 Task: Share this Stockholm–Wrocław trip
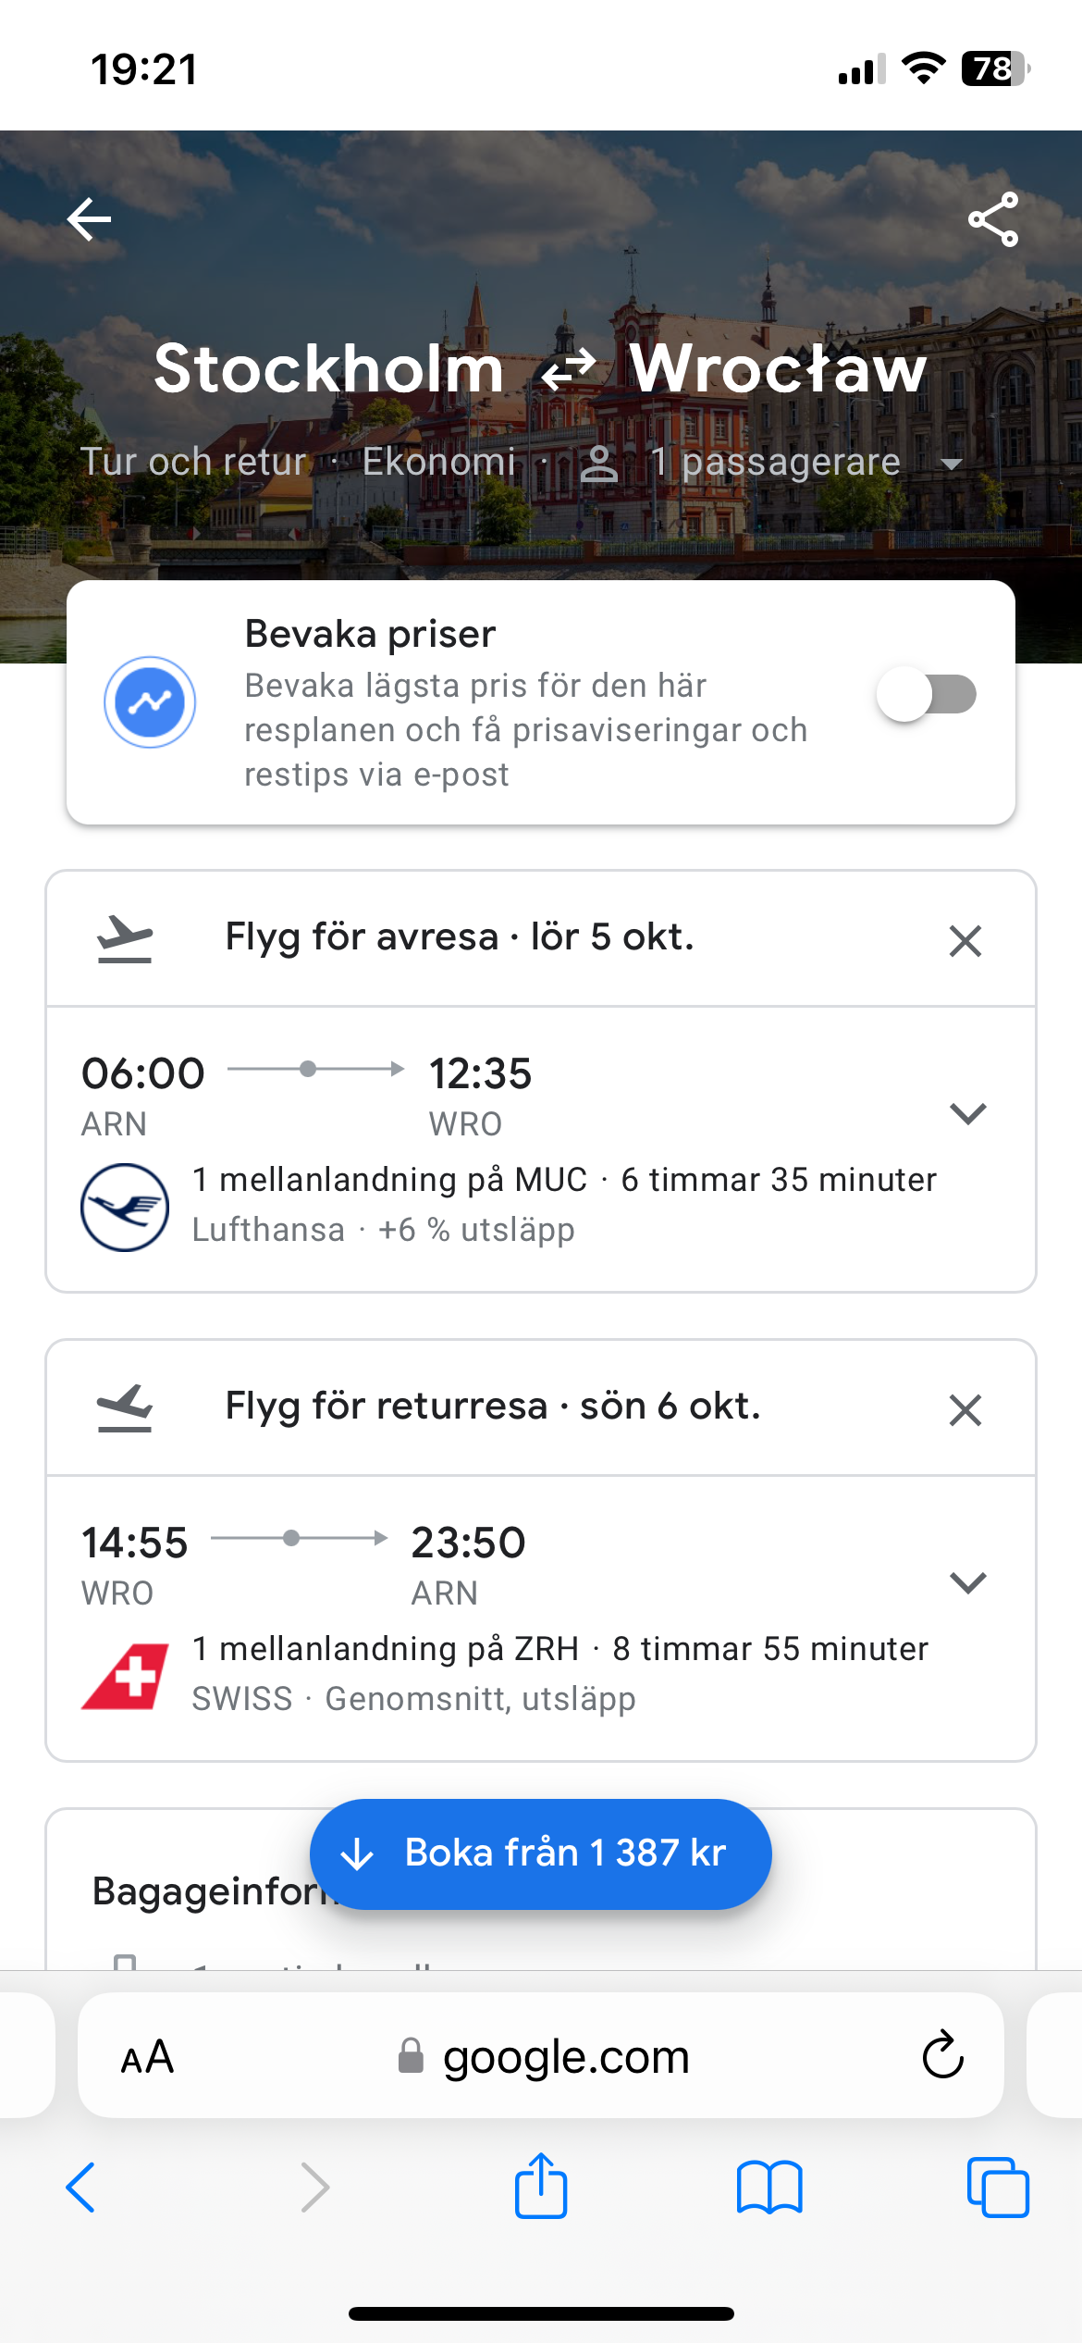[993, 219]
